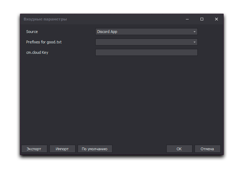This screenshot has height=169, width=244.
Task: Click the Импорт button
Action: (x=62, y=149)
